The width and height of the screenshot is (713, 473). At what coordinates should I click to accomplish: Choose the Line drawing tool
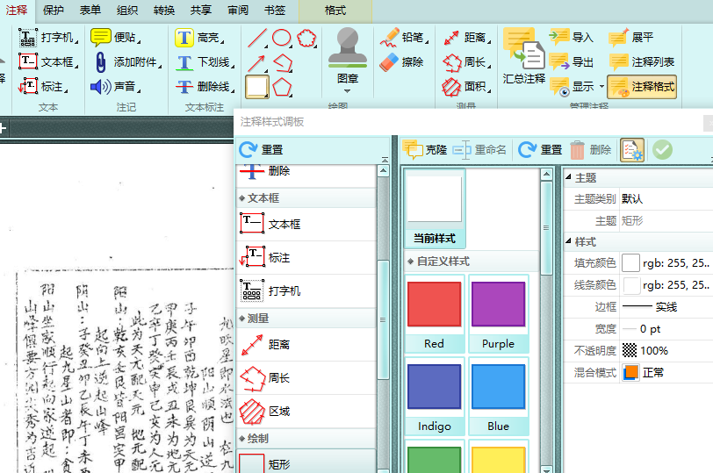[257, 38]
